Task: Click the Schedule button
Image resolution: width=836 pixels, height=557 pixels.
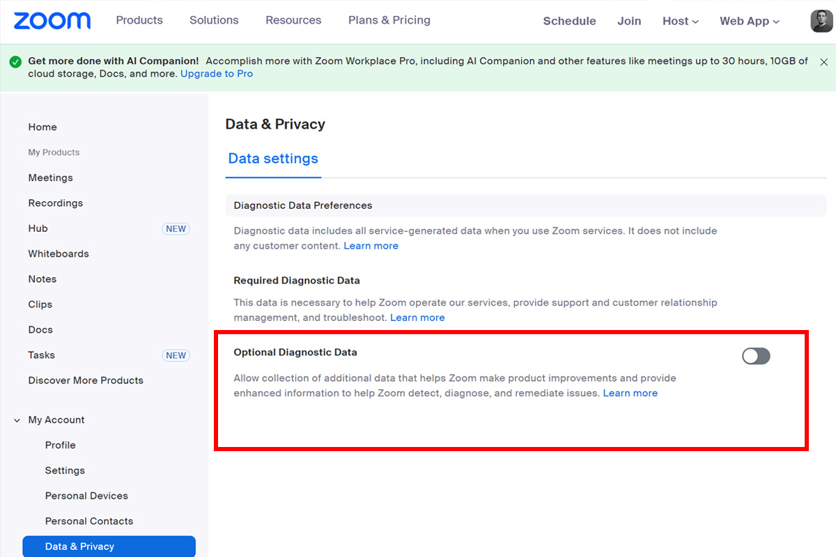Action: click(x=569, y=21)
